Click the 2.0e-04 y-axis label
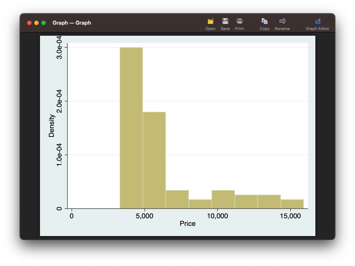This screenshot has width=355, height=266. tap(59, 101)
